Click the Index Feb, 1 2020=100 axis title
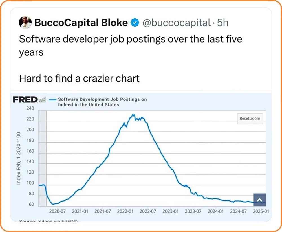The width and height of the screenshot is (282, 232). [19, 158]
